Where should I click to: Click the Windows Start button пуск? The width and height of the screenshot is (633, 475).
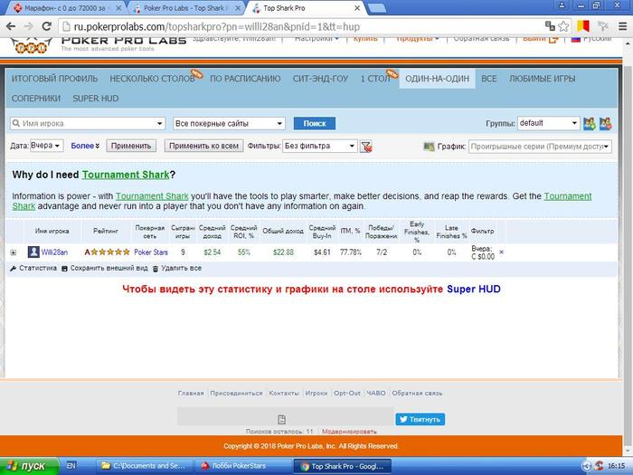pos(29,466)
